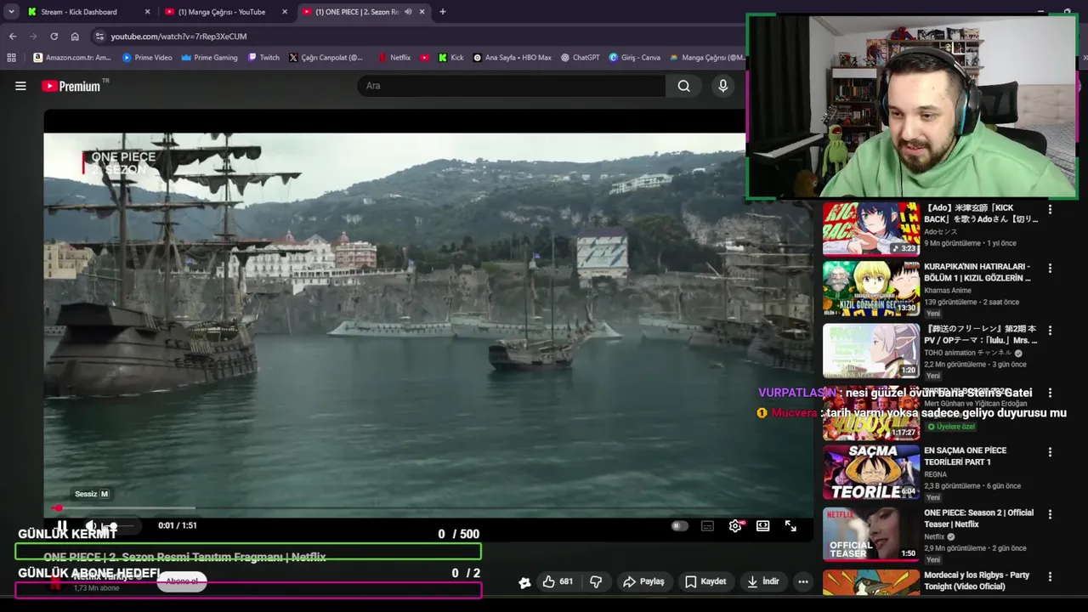1088x612 pixels.
Task: Click the search magnifier button
Action: coord(683,86)
